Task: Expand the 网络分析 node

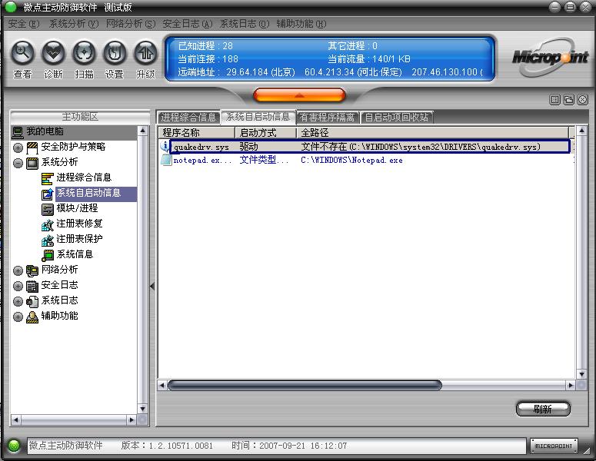Action: click(x=18, y=270)
